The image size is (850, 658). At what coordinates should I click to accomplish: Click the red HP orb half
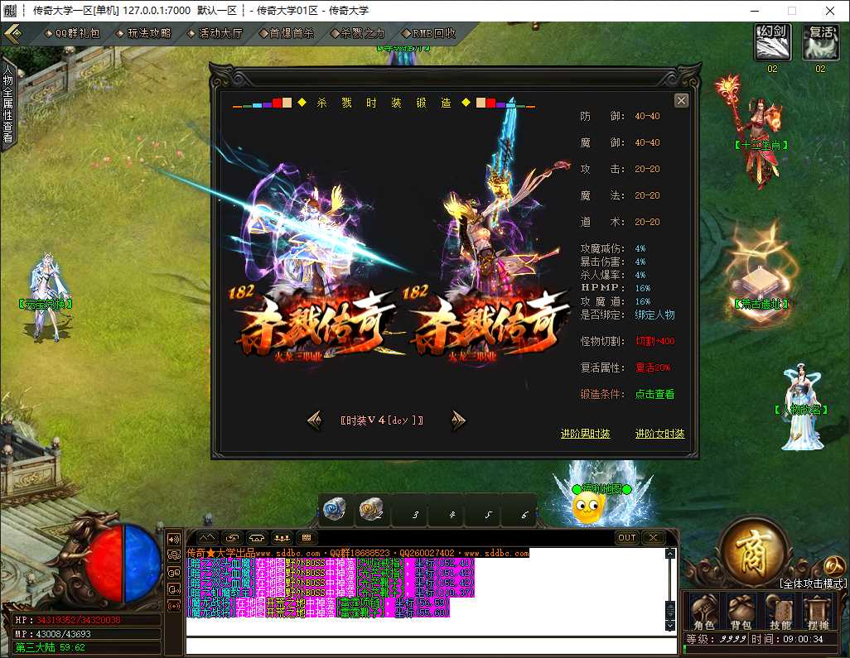point(104,563)
